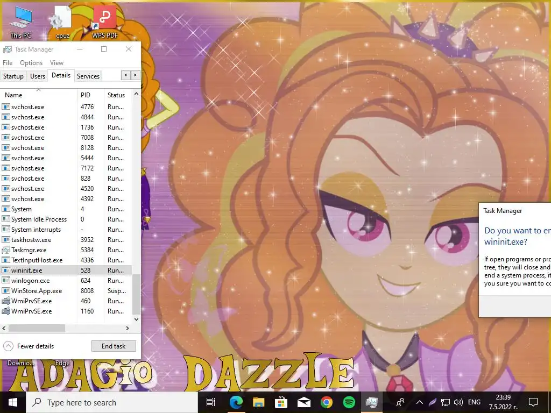The image size is (551, 413).
Task: Click the WmiPrvSE.exe icon with PID 460
Action: pyautogui.click(x=5, y=301)
